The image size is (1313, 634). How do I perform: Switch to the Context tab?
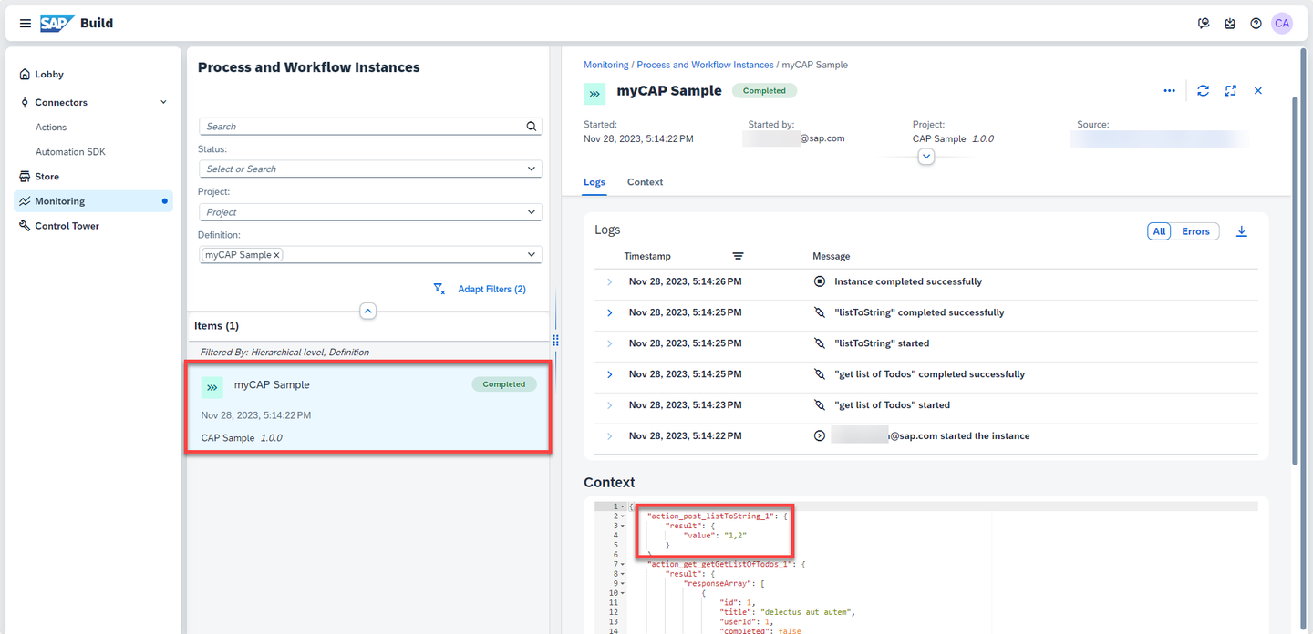click(x=645, y=182)
